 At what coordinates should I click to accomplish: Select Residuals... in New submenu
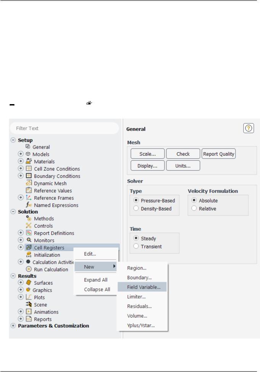pos(142,306)
